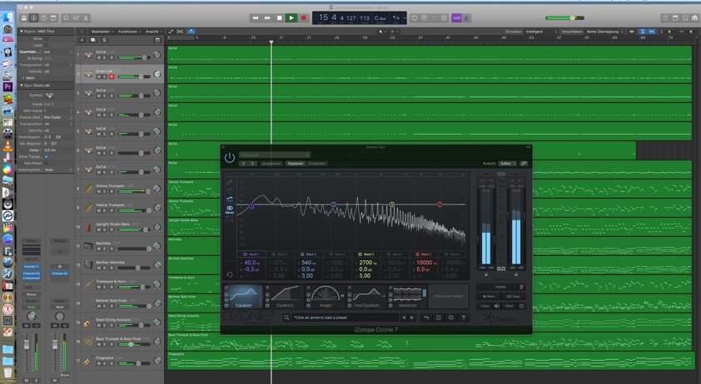
Task: Click the Dither button in Ozone
Action: click(510, 307)
